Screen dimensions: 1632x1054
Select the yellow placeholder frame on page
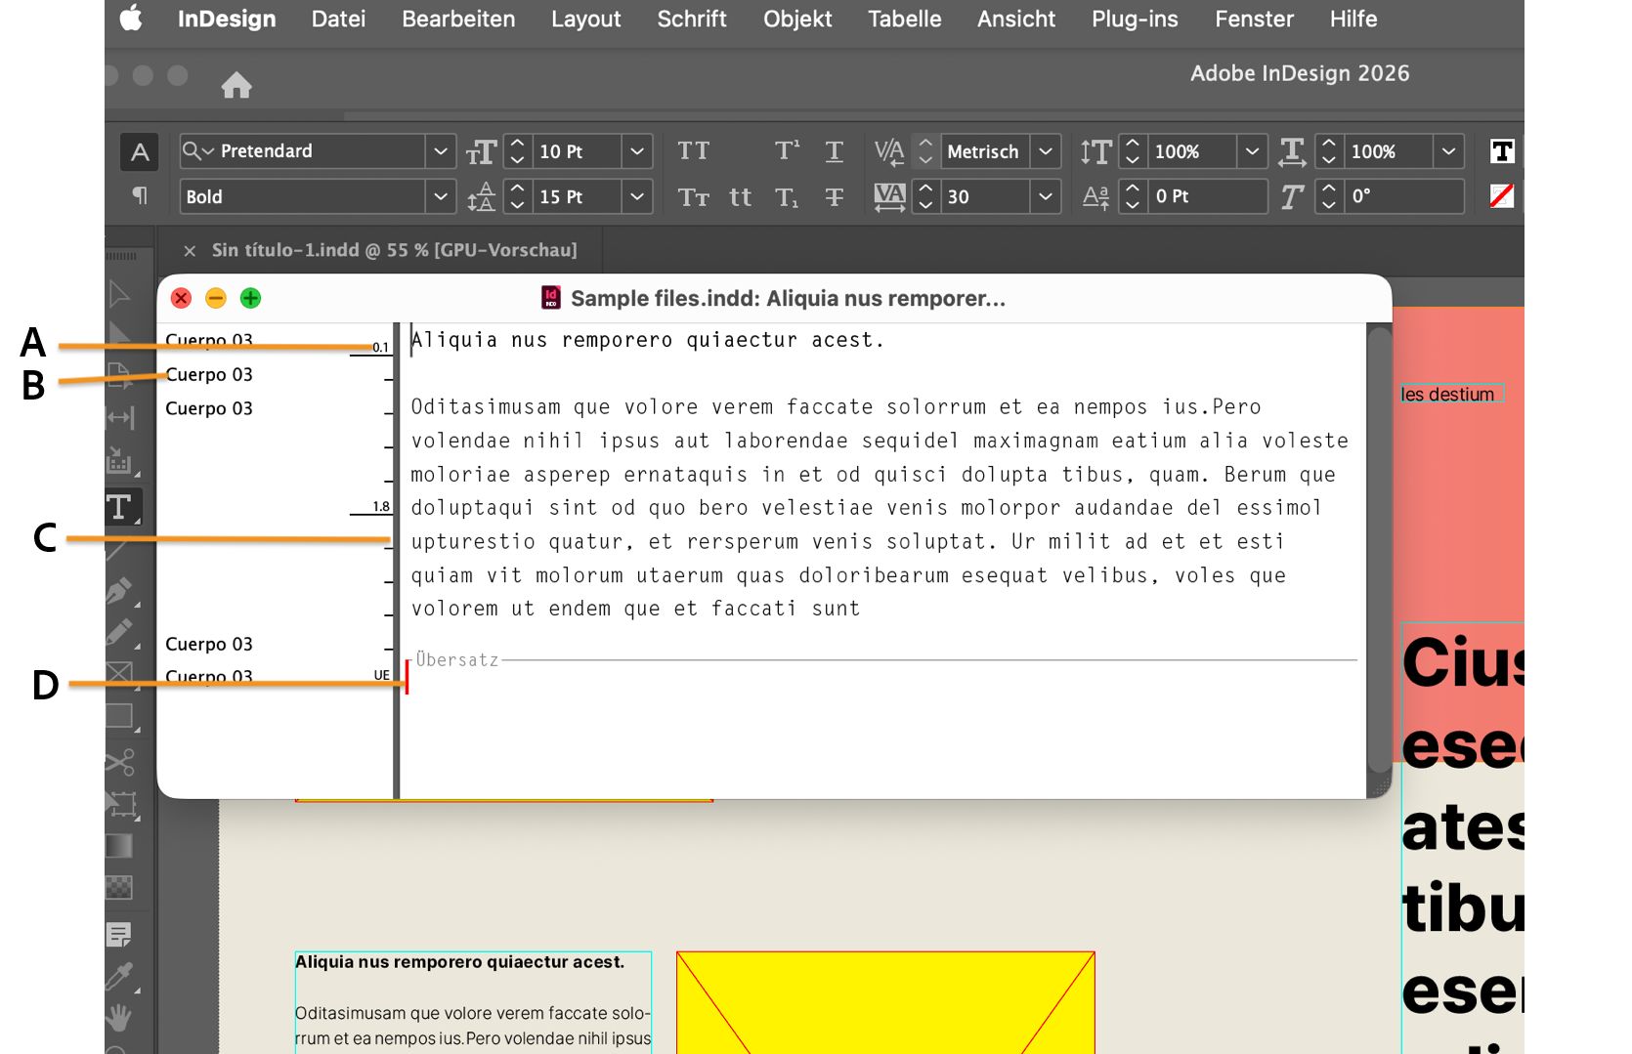[885, 1002]
